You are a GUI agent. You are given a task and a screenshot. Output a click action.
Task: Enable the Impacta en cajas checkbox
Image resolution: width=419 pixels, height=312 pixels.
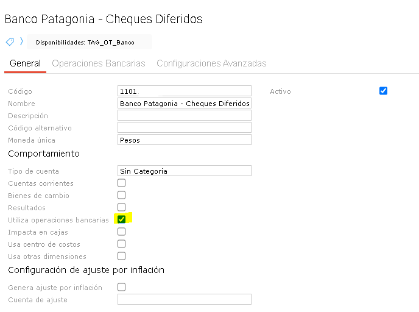click(x=122, y=232)
